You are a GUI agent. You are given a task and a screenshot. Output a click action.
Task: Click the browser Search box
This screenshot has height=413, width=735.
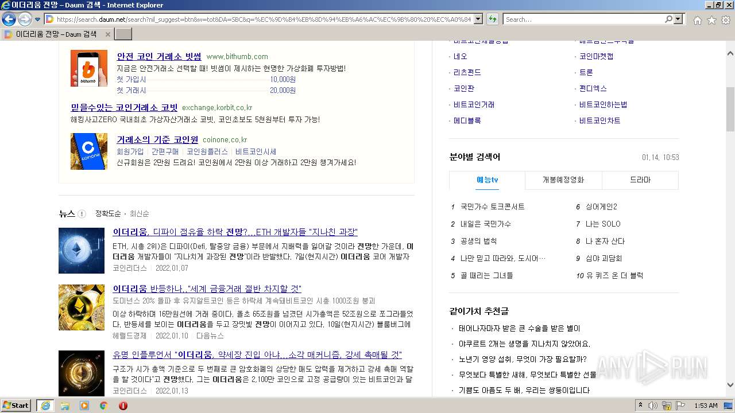(x=583, y=19)
